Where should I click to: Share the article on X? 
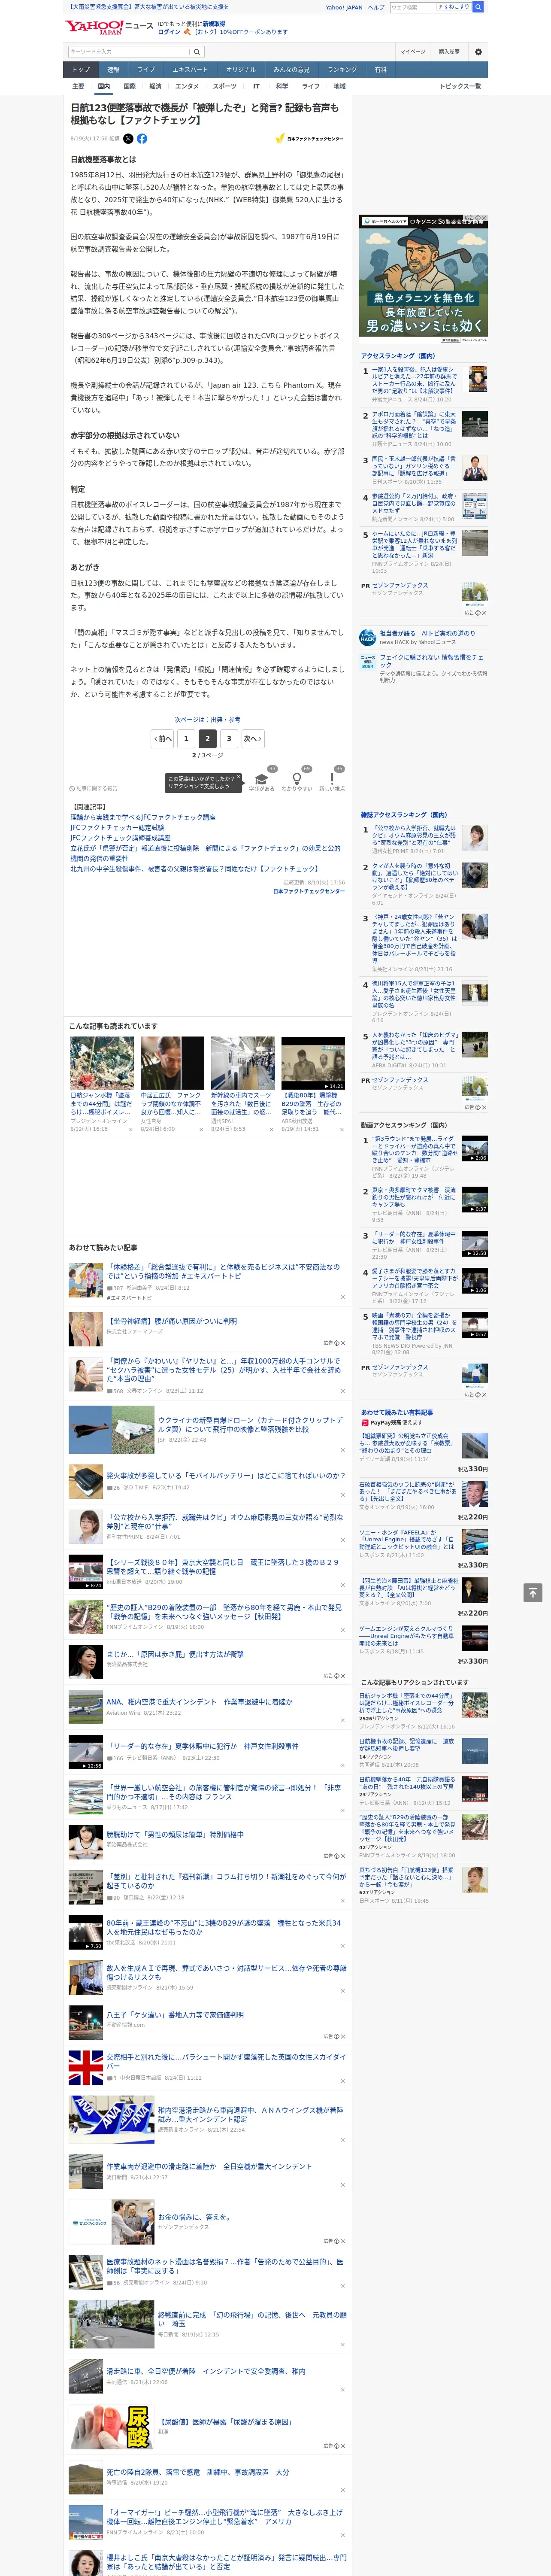tap(128, 139)
